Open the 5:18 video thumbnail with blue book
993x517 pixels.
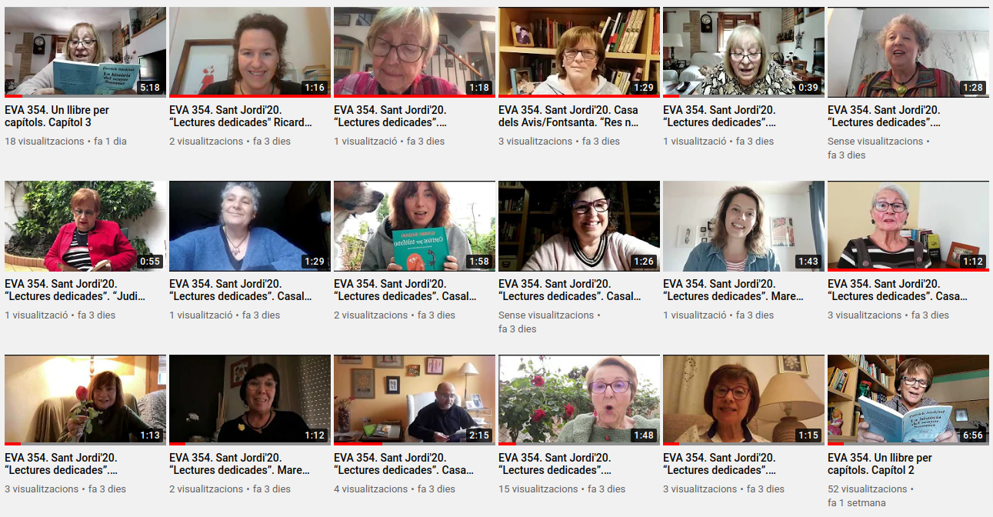click(85, 52)
